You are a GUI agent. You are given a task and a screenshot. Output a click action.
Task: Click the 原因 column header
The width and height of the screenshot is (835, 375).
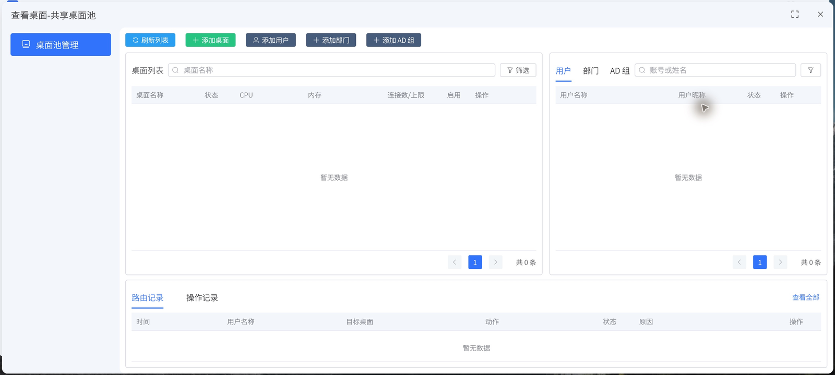[x=646, y=322]
